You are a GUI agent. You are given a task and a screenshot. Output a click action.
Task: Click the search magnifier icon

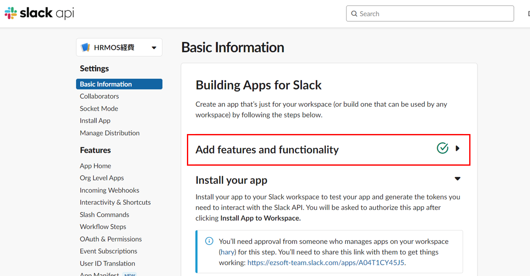[354, 14]
